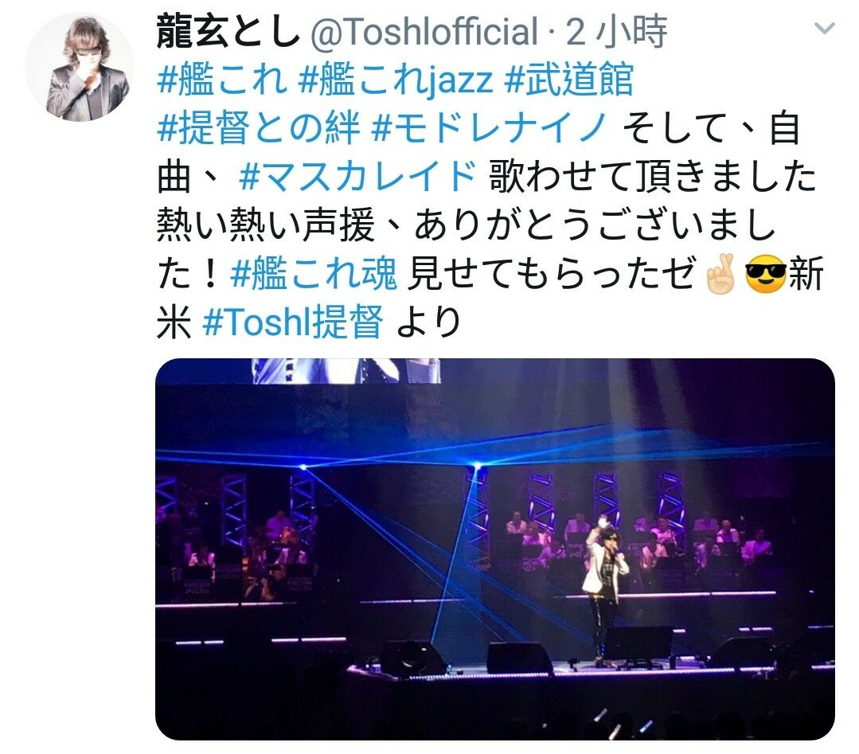Open the #艦これjazz hashtag

pos(396,80)
